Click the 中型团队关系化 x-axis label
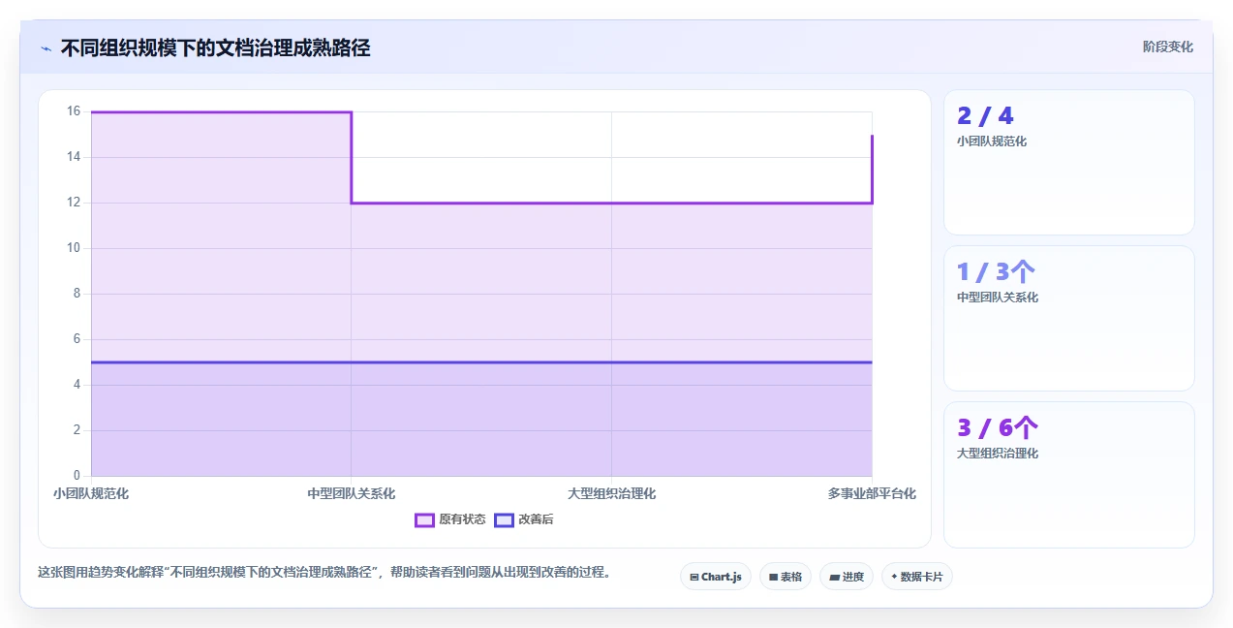 click(x=352, y=493)
